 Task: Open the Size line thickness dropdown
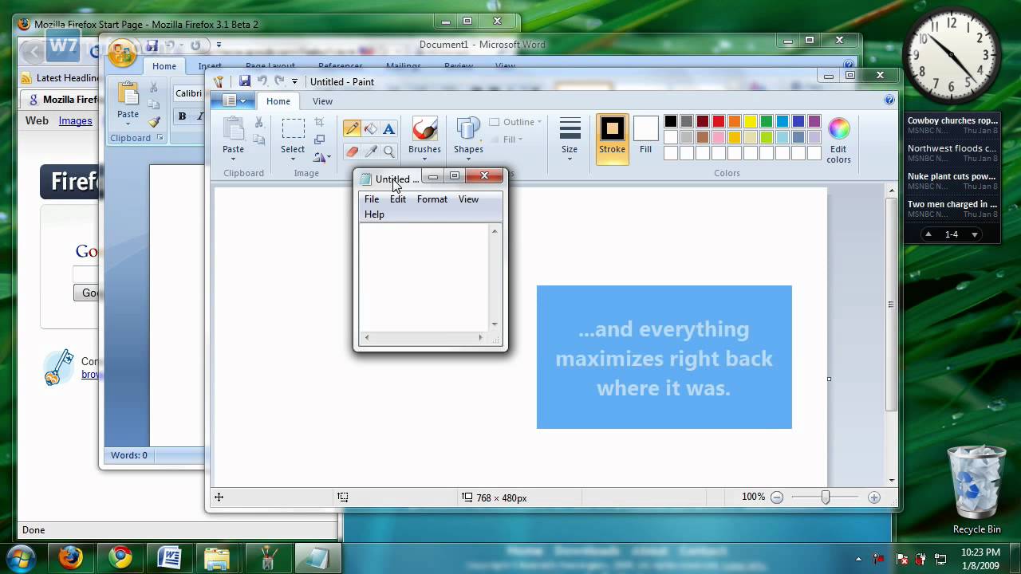pyautogui.click(x=570, y=140)
